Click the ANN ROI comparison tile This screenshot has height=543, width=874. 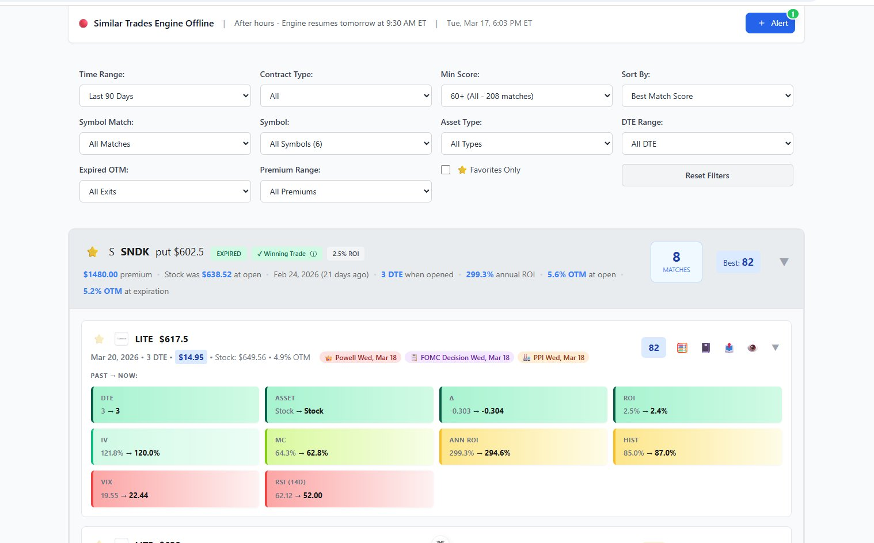[523, 447]
